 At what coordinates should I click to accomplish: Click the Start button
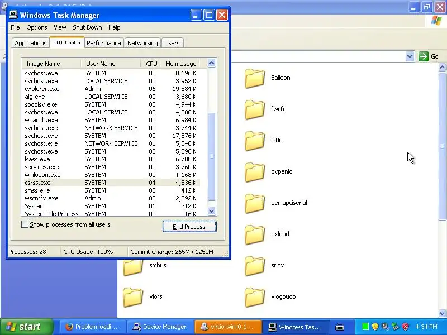(26, 327)
